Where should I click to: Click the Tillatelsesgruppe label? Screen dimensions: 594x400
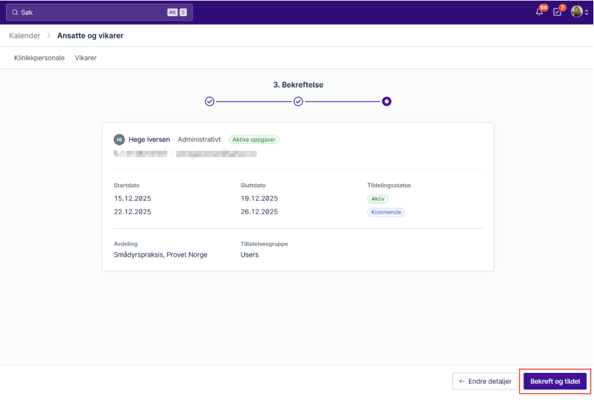tap(264, 244)
